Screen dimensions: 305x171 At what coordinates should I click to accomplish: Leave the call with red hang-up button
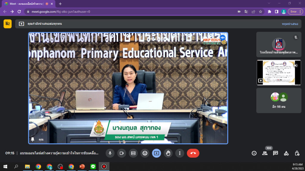coord(193,153)
